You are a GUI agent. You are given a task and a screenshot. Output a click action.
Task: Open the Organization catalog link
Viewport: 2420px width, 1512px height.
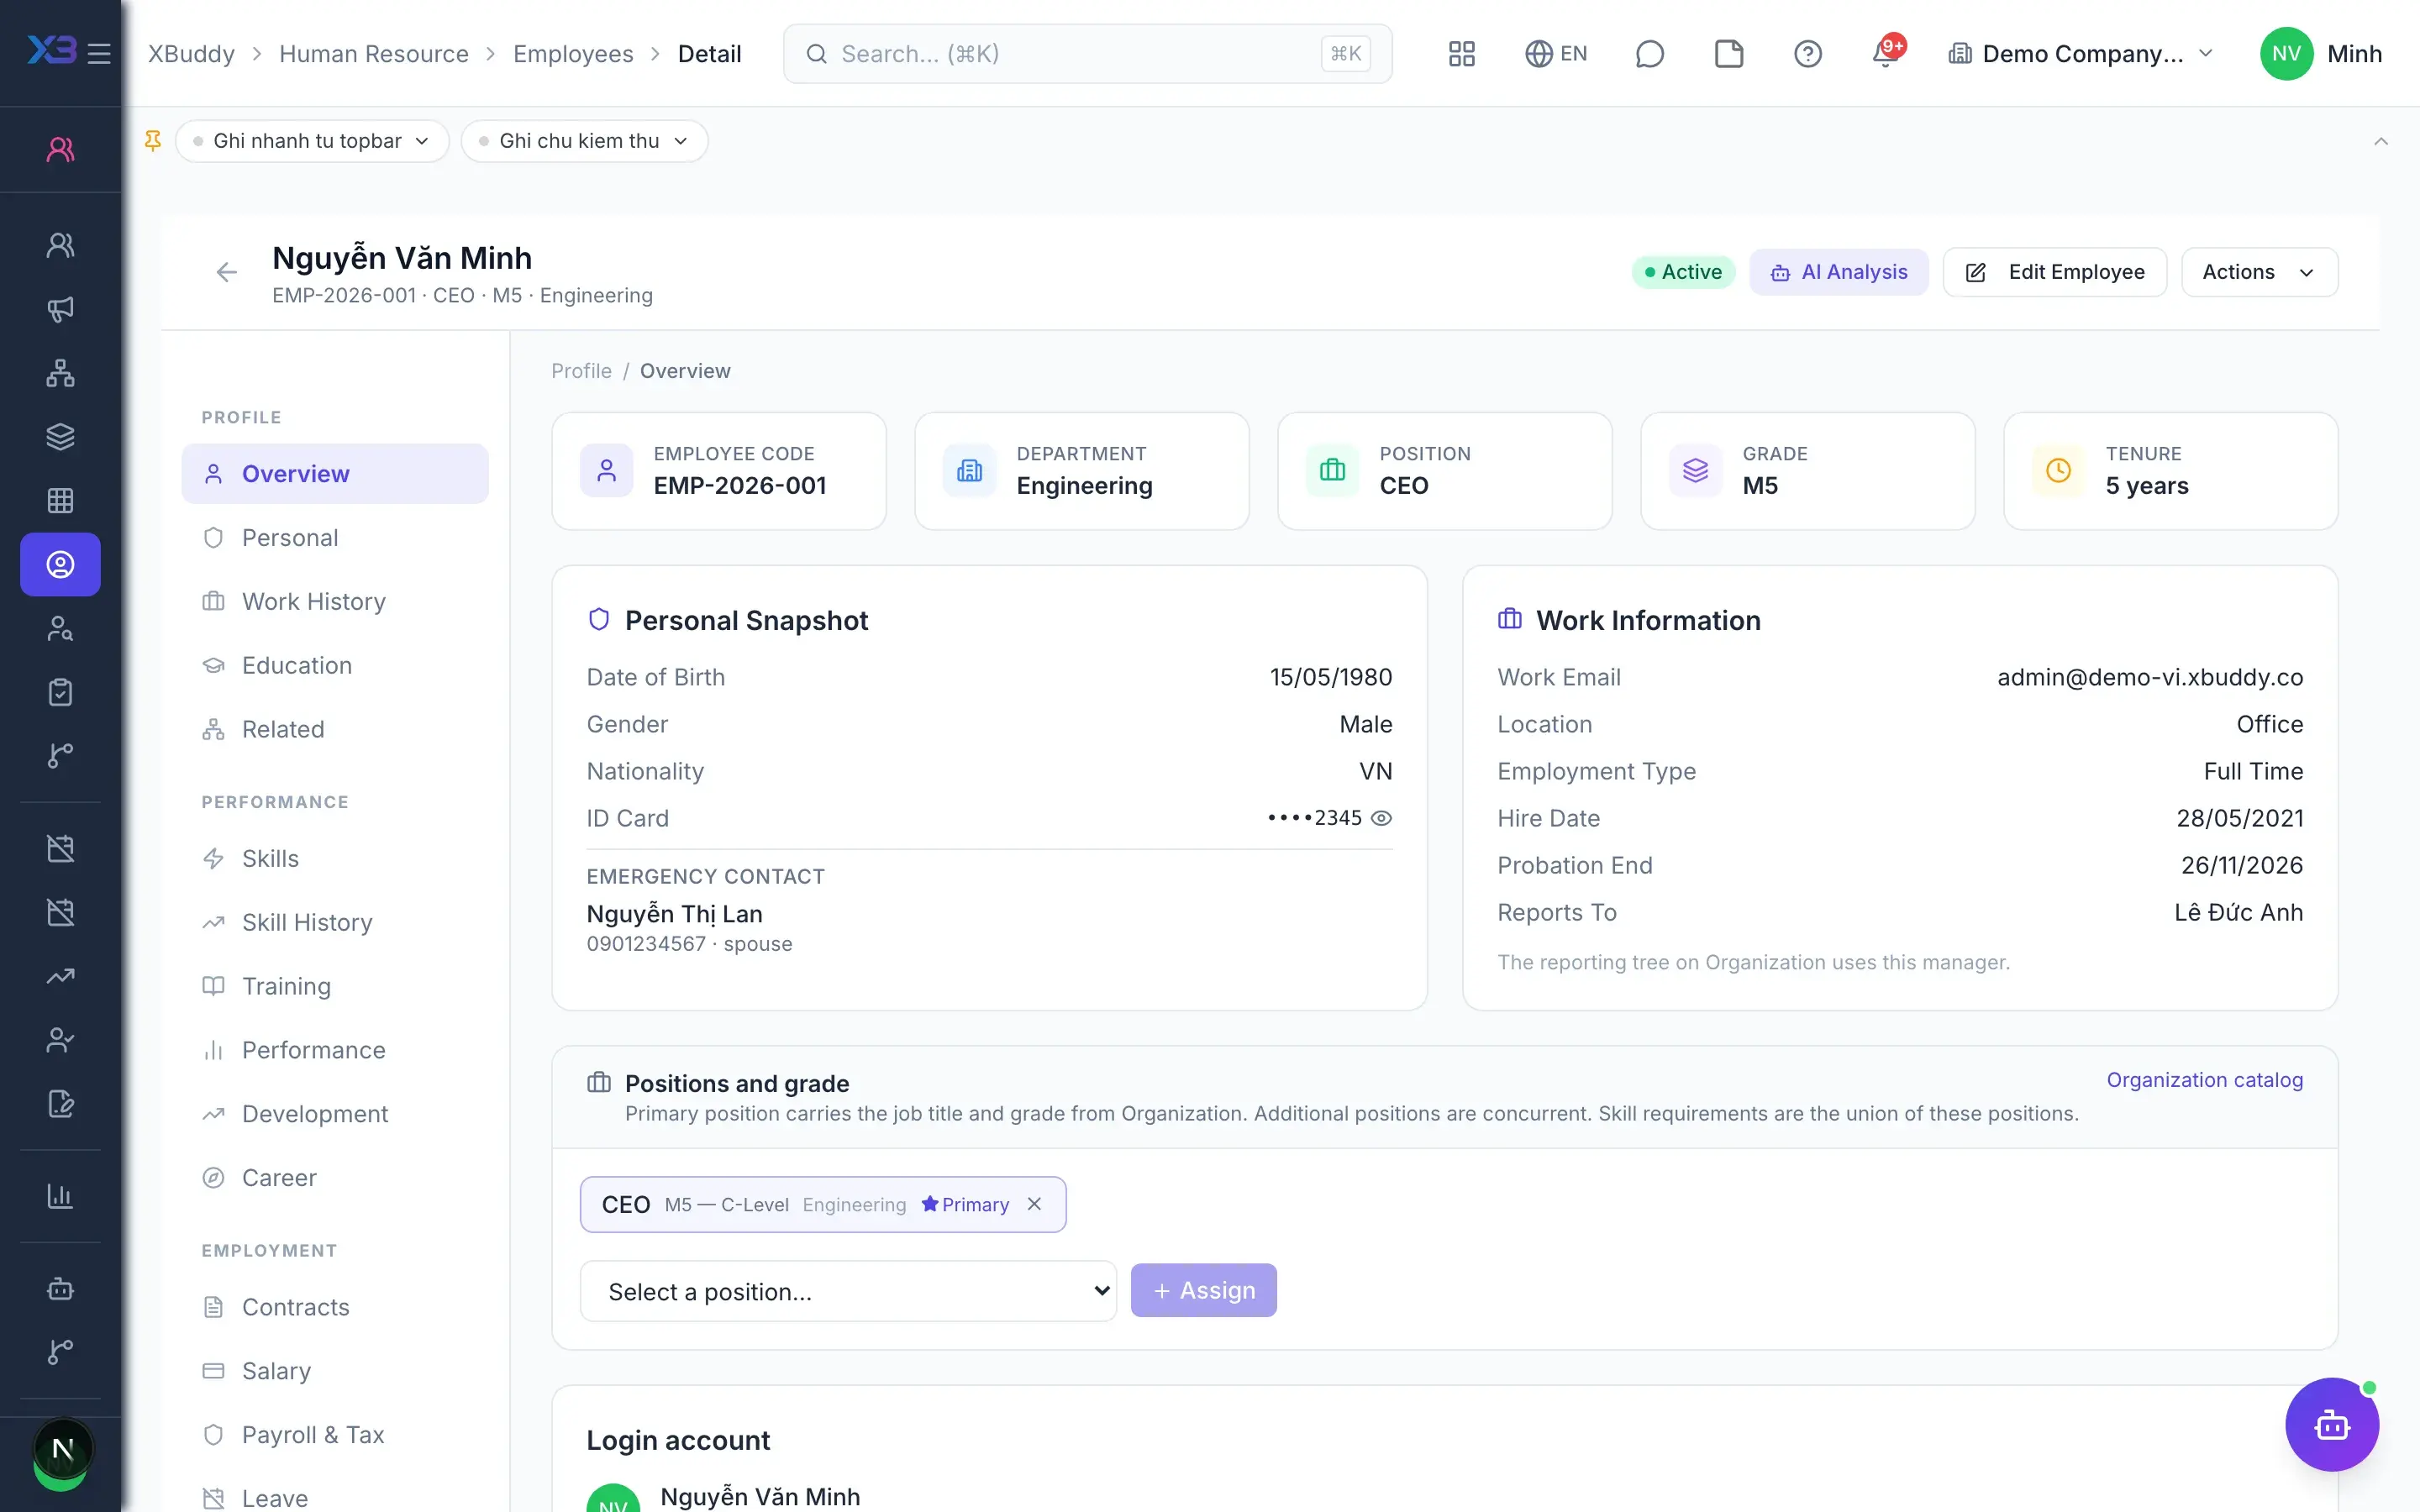pos(2204,1080)
